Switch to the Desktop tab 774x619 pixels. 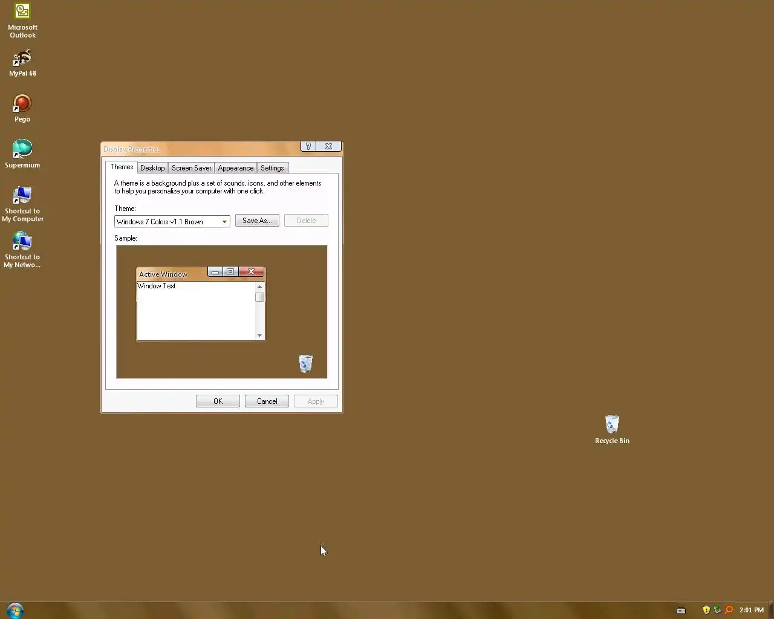[152, 168]
